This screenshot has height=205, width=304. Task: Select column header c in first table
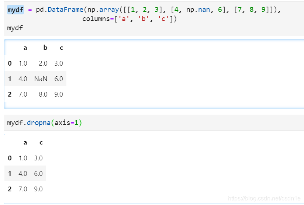click(61, 48)
